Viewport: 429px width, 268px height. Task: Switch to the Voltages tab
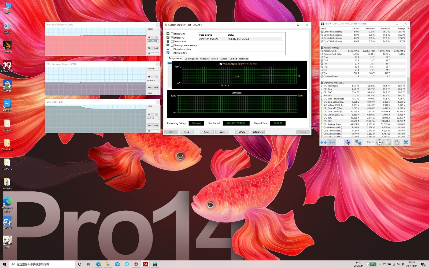(x=204, y=59)
